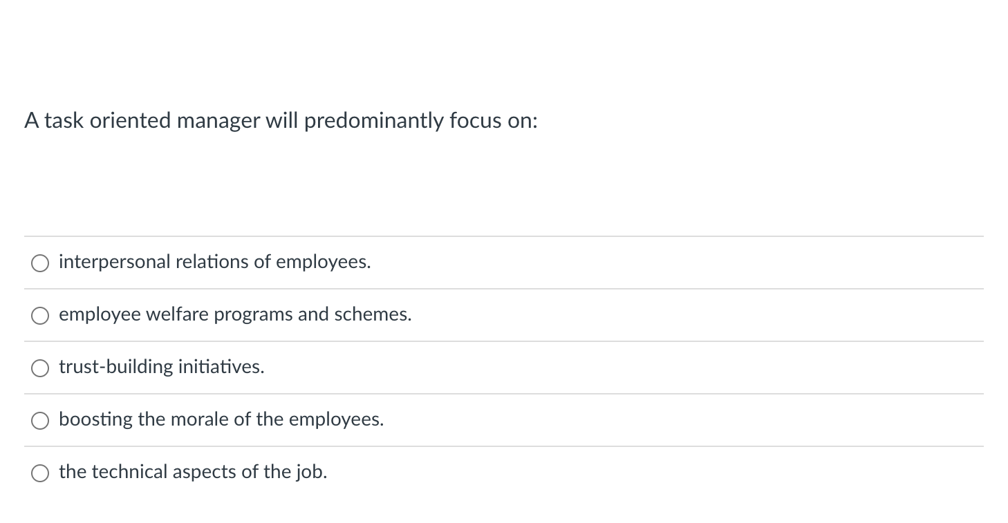
Task: Select the employee welfare programs option
Action: [40, 315]
